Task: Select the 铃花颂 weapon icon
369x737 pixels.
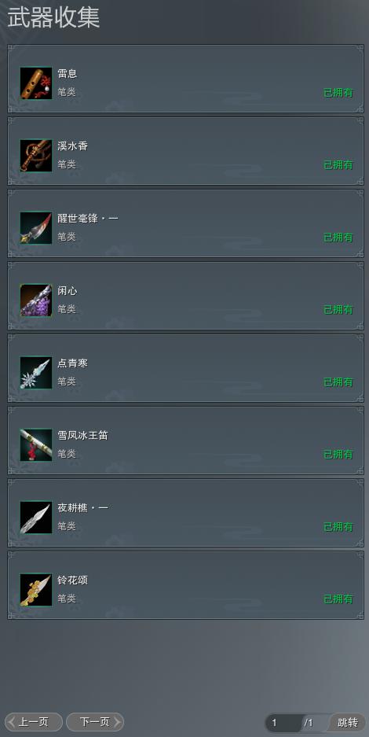Action: tap(36, 590)
